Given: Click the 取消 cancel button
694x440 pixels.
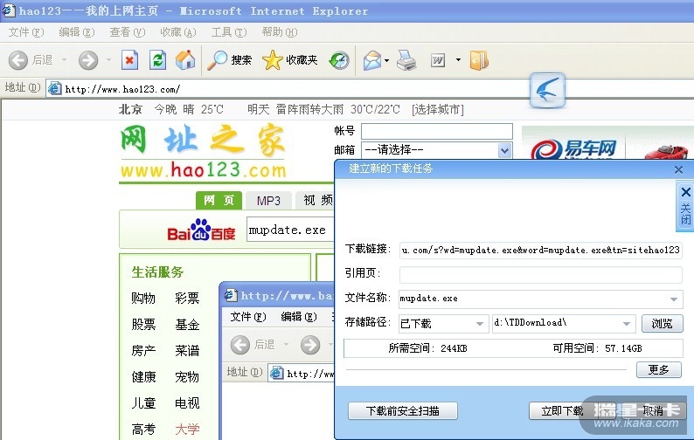Looking at the screenshot, I should pos(653,411).
